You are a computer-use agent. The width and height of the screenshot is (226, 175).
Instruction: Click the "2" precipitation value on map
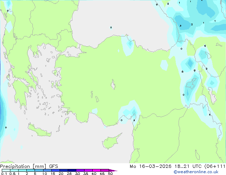(x=192, y=25)
